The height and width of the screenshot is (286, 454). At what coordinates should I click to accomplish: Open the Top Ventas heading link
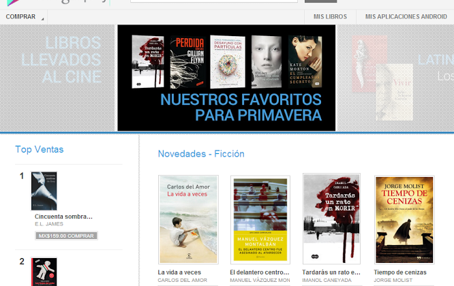[40, 149]
